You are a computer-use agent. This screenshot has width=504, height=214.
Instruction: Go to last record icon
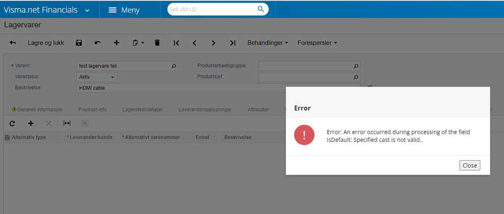[233, 43]
